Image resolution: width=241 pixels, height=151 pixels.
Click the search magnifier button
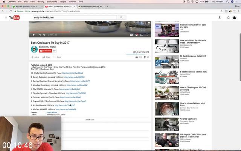(x=121, y=17)
